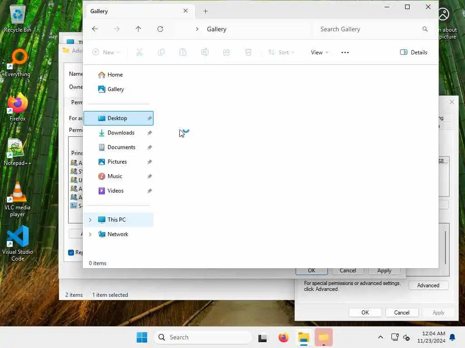The width and height of the screenshot is (465, 348).
Task: Open the New dropdown menu
Action: 106,53
